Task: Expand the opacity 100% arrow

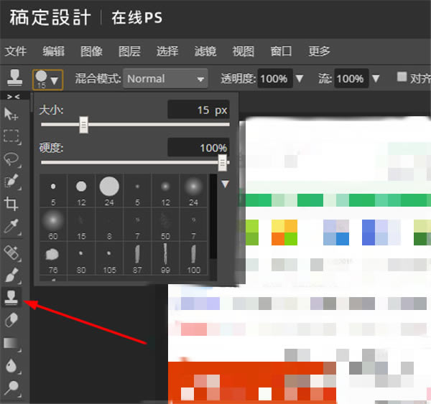Action: pyautogui.click(x=300, y=79)
